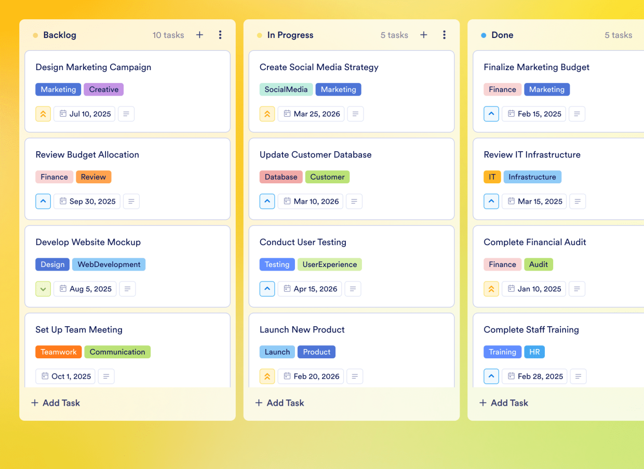
Task: Select the description icon on Finalize Marketing Budget
Action: point(577,114)
